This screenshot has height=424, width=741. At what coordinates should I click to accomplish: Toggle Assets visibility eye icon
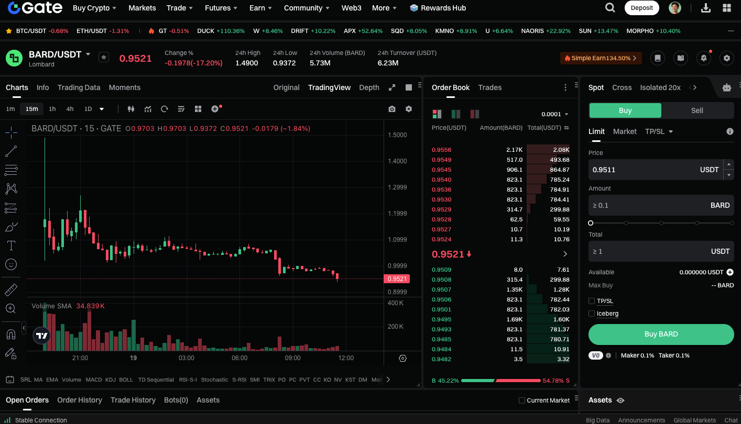point(620,400)
